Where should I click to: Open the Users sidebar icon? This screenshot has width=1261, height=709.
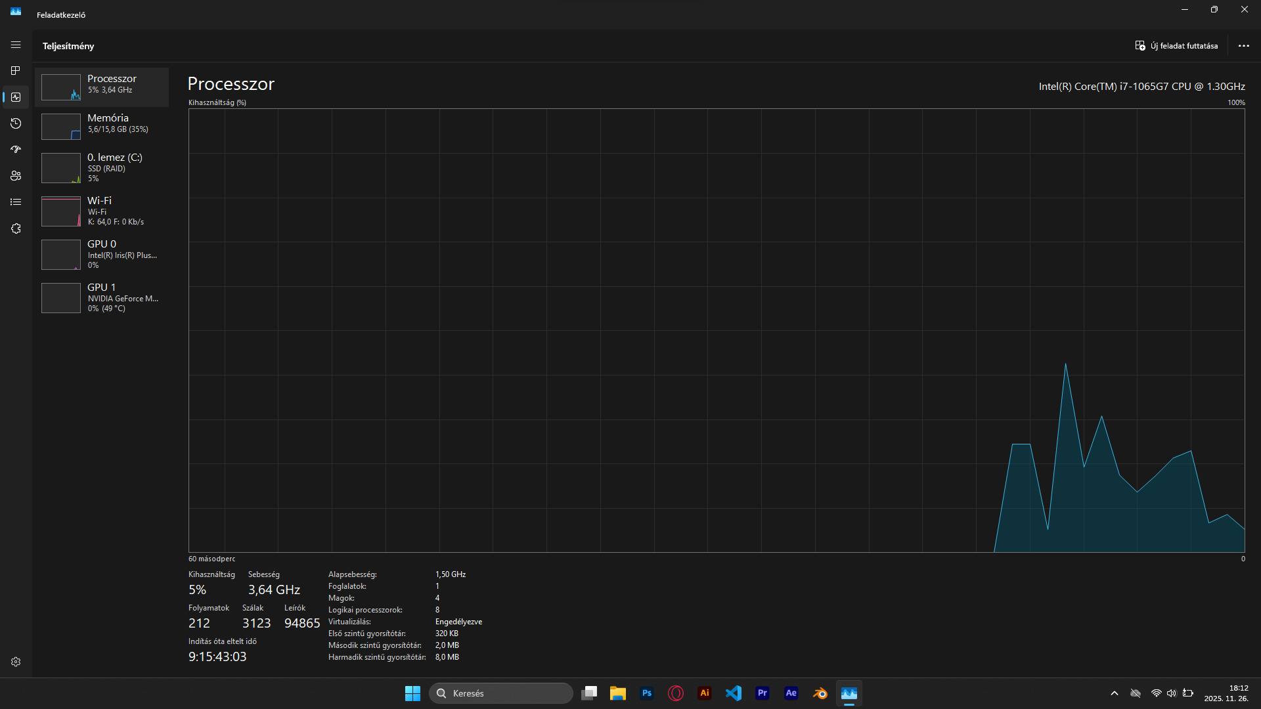click(16, 176)
